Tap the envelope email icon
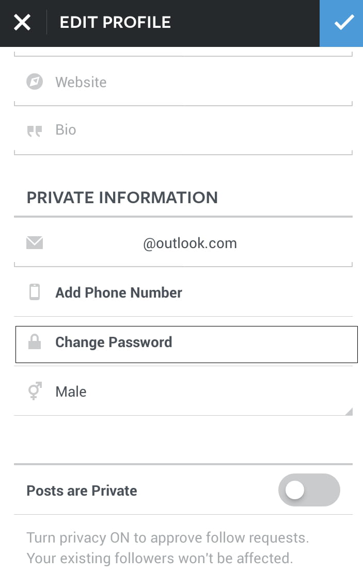 click(35, 243)
